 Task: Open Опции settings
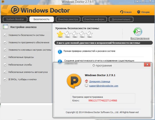(143, 12)
